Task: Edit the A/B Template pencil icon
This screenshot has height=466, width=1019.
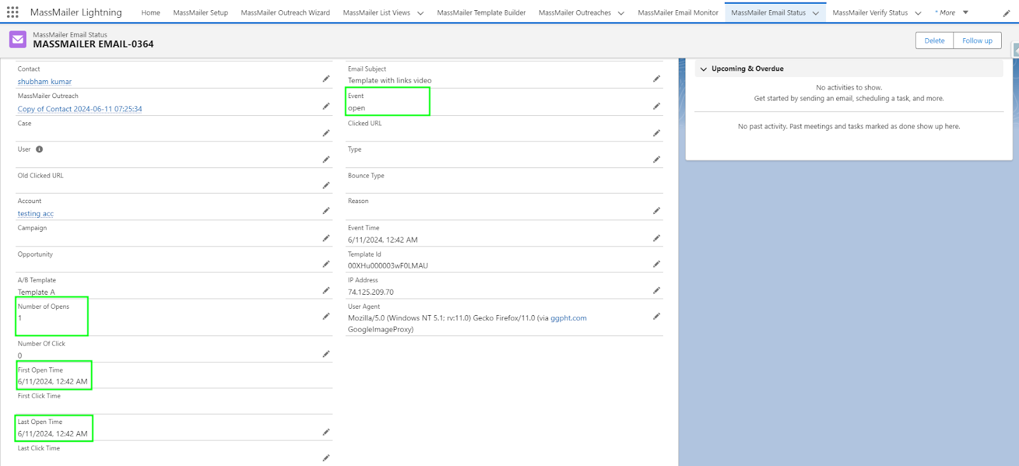Action: click(326, 290)
